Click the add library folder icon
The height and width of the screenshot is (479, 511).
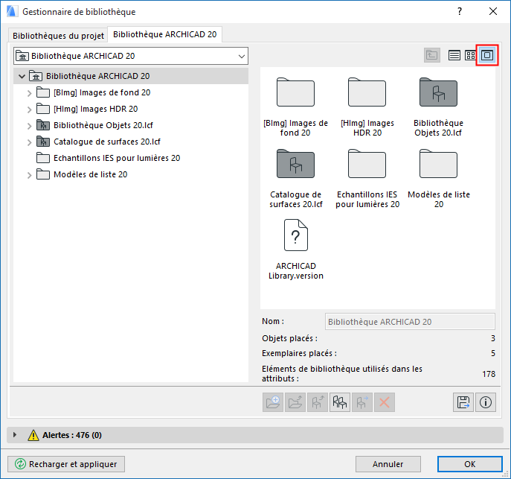click(273, 402)
